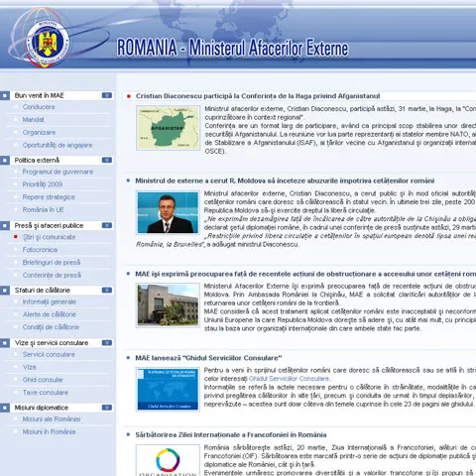Open the Bun venit în MAE menu heading
The height and width of the screenshot is (476, 476).
39,95
